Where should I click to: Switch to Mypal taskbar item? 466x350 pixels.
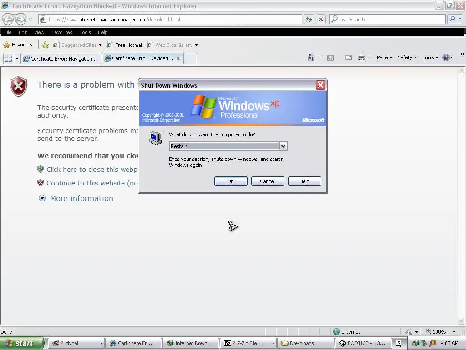pos(76,343)
